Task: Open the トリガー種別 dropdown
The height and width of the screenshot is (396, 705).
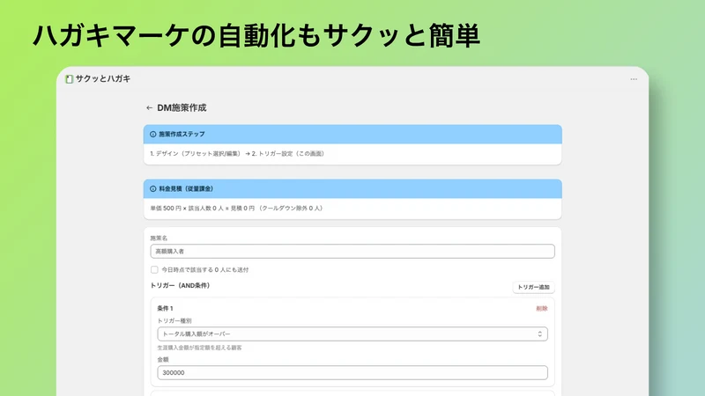Action: tap(352, 334)
